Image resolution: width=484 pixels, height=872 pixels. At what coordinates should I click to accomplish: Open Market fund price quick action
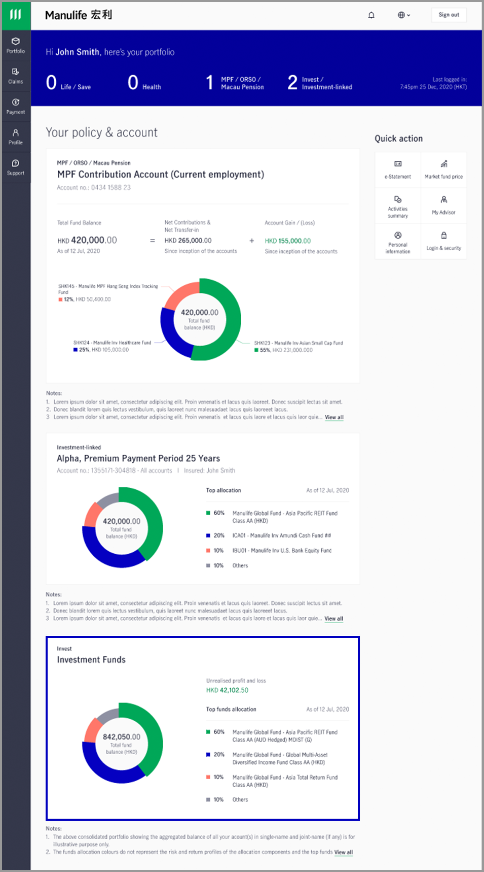(x=443, y=170)
